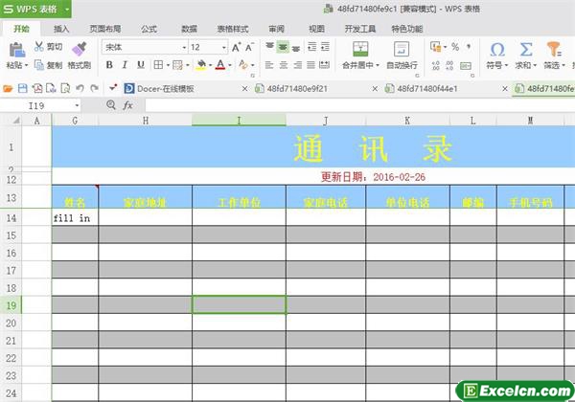Open the 公式 (Formulas) ribbon tab
Image resolution: width=575 pixels, height=402 pixels.
pos(149,29)
